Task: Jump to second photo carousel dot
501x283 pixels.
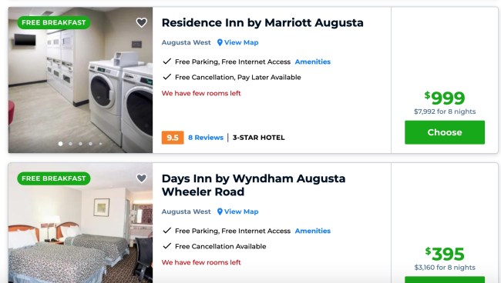Action: [71, 144]
